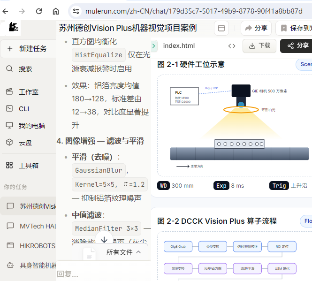Click the 反差/直方图 flow node
The image size is (312, 281).
coord(213,268)
